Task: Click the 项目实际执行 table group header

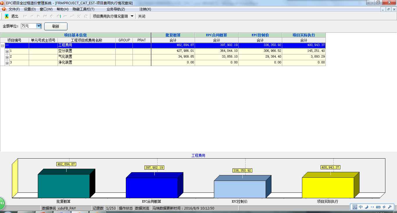Action: 304,35
